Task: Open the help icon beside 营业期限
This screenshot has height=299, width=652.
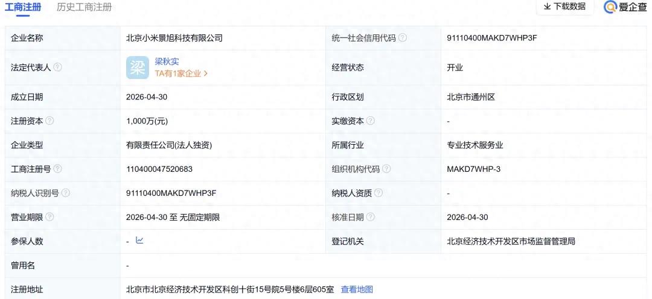Action: click(x=50, y=217)
